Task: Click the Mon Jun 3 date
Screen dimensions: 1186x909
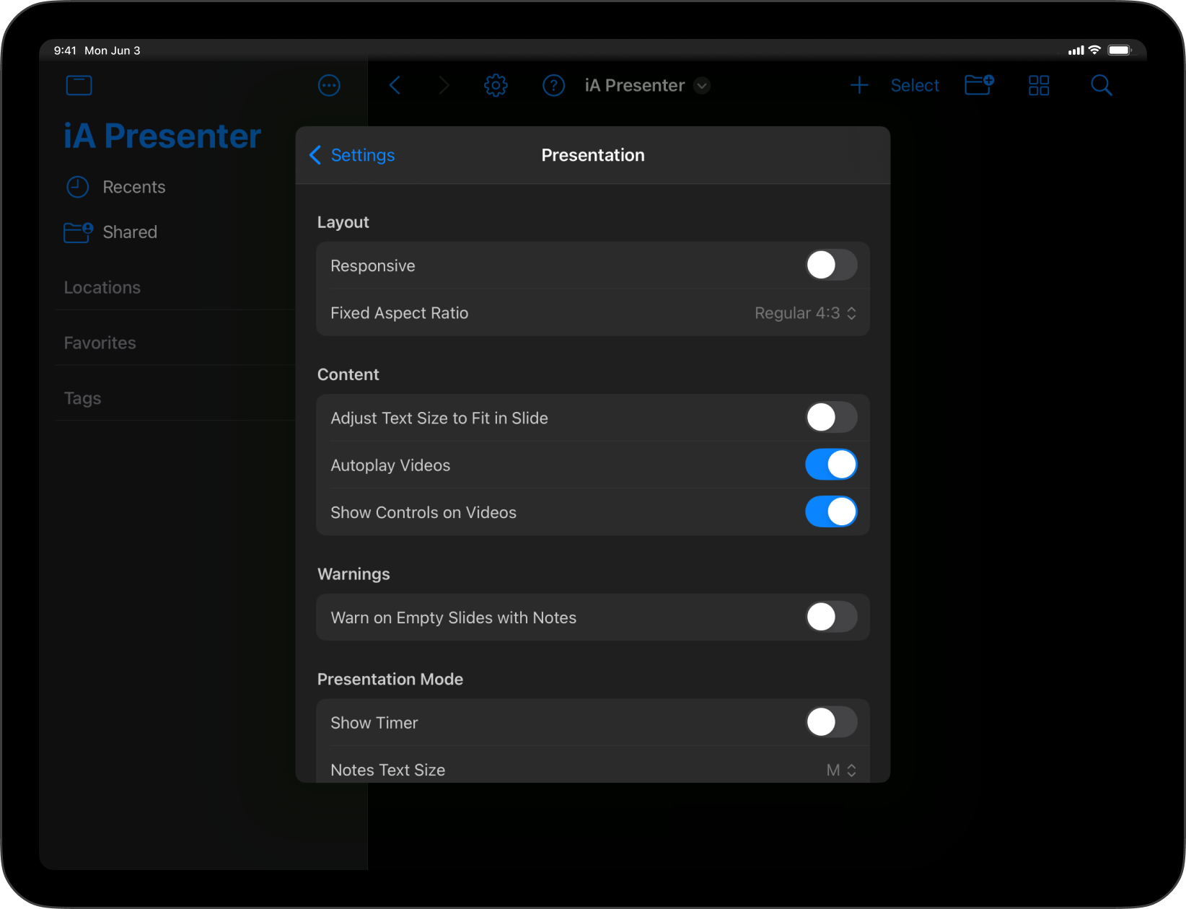Action: click(113, 50)
